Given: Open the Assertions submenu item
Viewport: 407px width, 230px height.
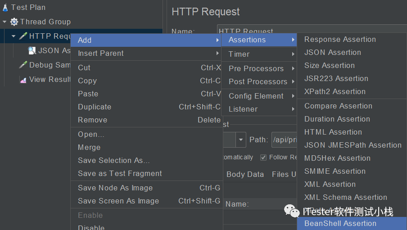Looking at the screenshot, I should coord(259,40).
